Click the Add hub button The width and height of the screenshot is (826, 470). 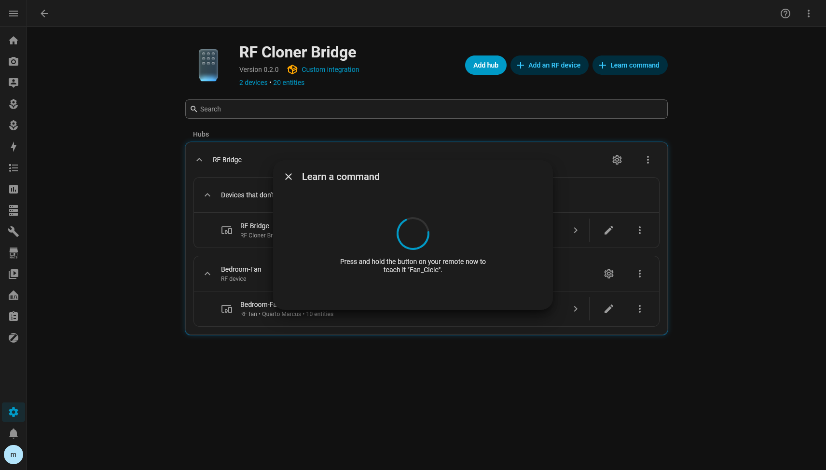(486, 65)
